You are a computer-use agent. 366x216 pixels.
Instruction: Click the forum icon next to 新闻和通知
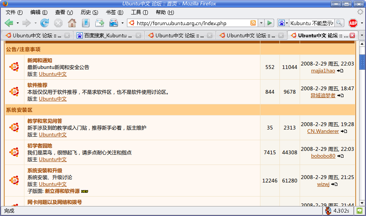point(14,67)
